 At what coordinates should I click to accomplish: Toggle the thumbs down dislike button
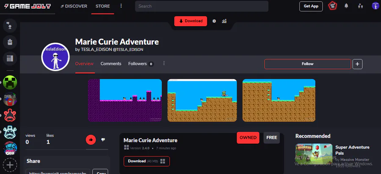tap(103, 140)
